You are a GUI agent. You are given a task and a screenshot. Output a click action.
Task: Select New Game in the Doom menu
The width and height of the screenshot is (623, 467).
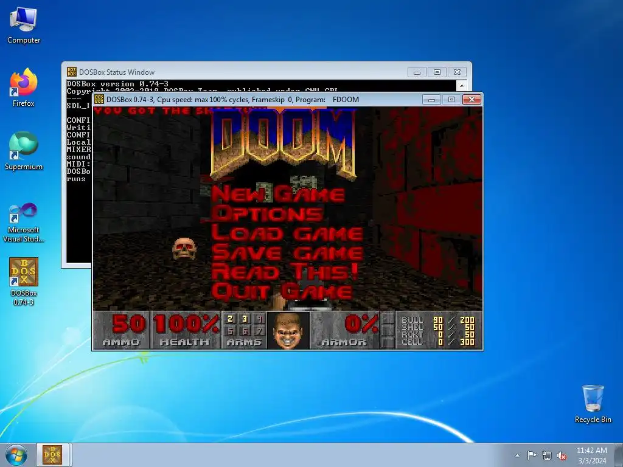point(277,194)
